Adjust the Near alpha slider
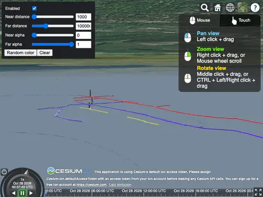Image resolution: width=263 pixels, height=197 pixels. pos(53,35)
